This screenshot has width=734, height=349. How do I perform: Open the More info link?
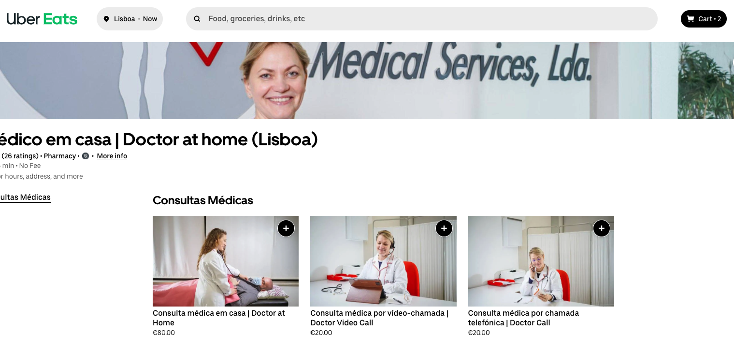coord(112,156)
